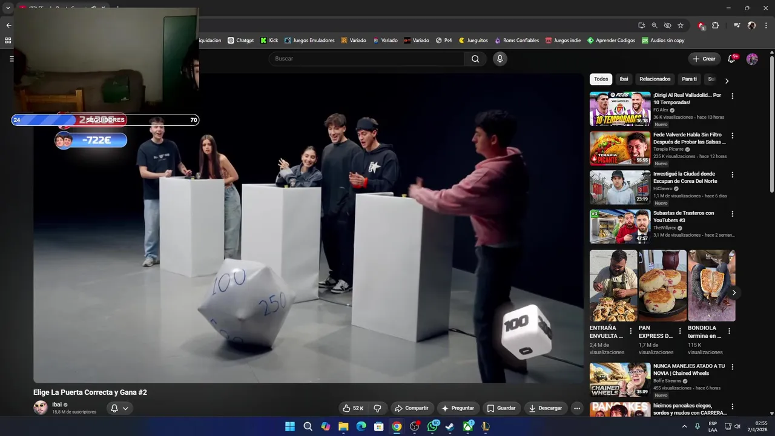This screenshot has width=775, height=436.
Task: Open options for BONDIOLA short
Action: (x=729, y=331)
